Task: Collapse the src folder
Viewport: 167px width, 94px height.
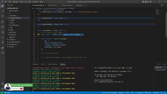Action: pyautogui.click(x=18, y=13)
